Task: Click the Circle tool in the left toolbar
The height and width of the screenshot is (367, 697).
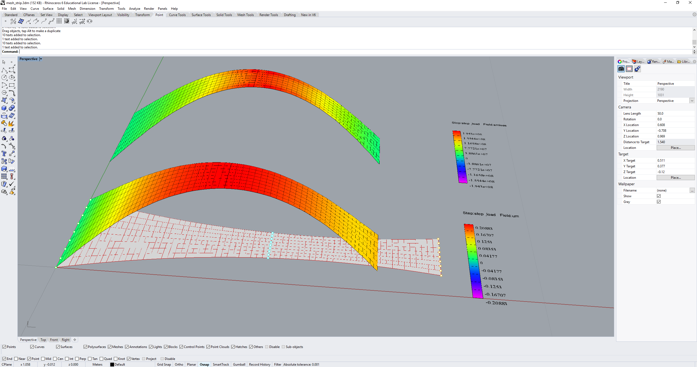Action: coord(4,77)
